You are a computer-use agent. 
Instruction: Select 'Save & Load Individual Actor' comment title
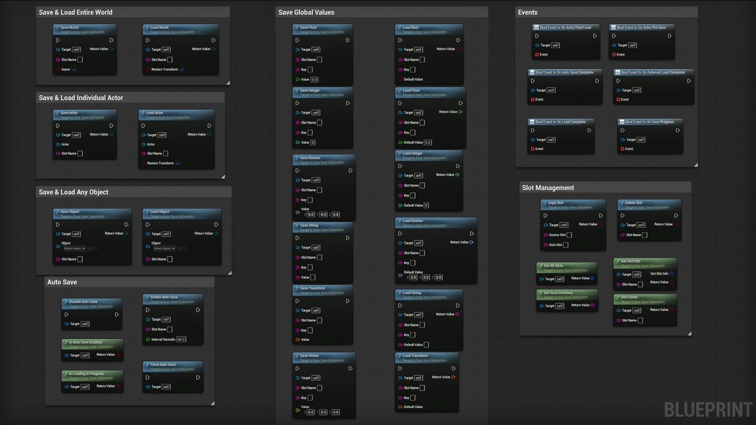81,98
